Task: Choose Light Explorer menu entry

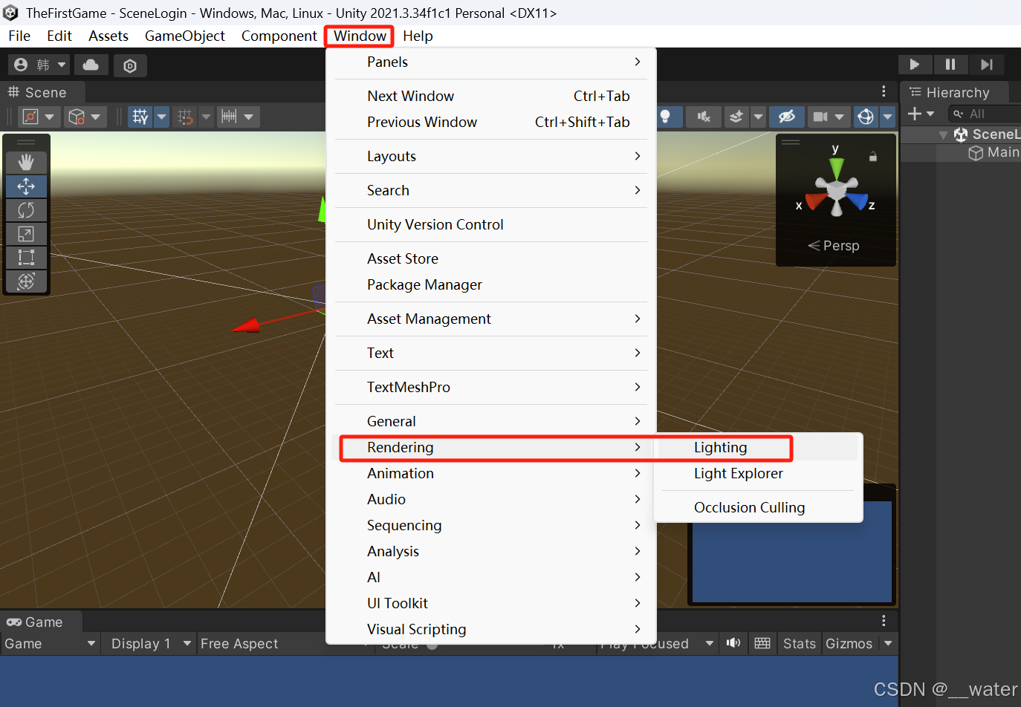Action: tap(756, 473)
